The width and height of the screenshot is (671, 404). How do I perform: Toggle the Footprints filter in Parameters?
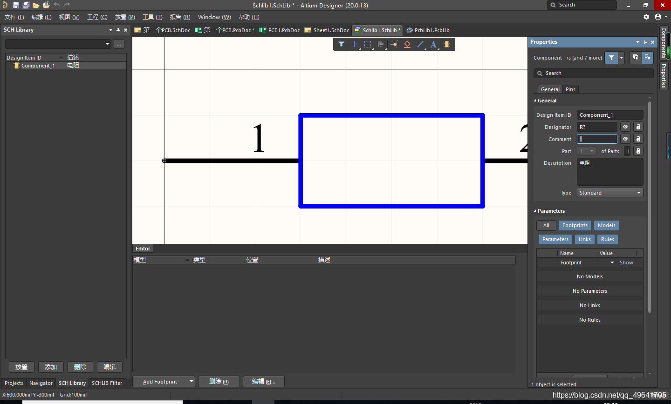tap(575, 225)
